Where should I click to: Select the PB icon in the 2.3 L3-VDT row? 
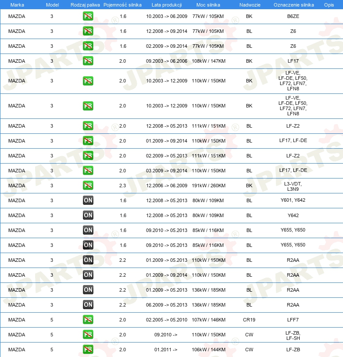point(88,186)
